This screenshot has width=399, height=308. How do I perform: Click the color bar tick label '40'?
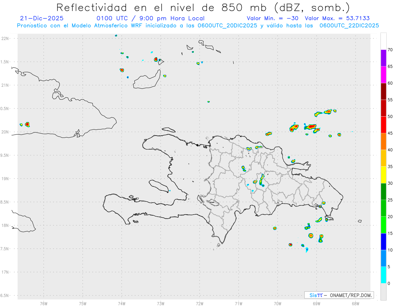click(x=390, y=150)
